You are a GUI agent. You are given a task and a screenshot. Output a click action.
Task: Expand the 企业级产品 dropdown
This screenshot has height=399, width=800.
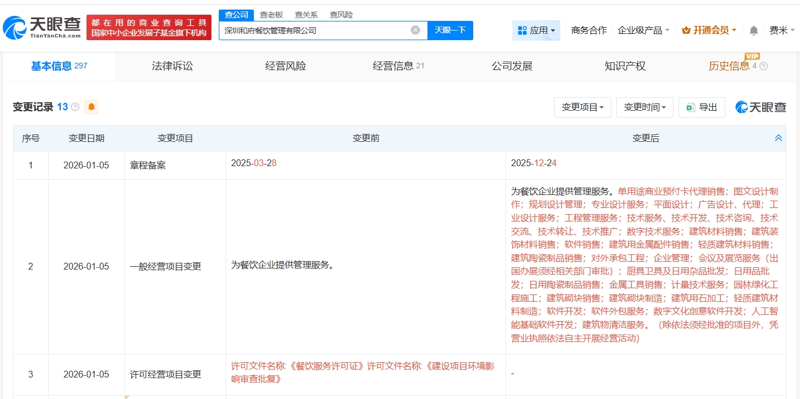tap(643, 31)
